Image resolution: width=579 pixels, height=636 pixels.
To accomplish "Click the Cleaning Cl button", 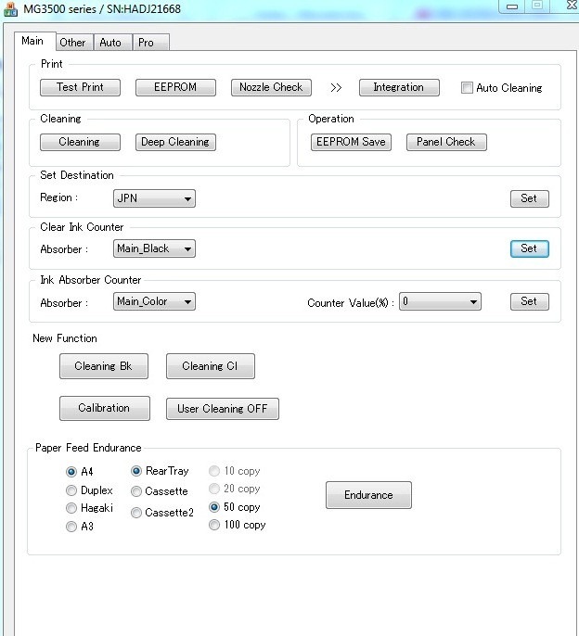I will (x=211, y=366).
